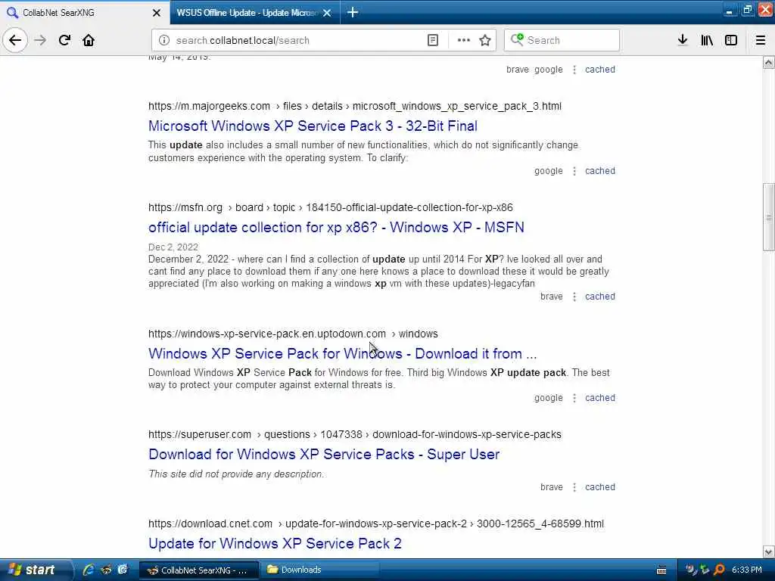Open cached copy of uptodown result
The height and width of the screenshot is (581, 775).
[600, 398]
